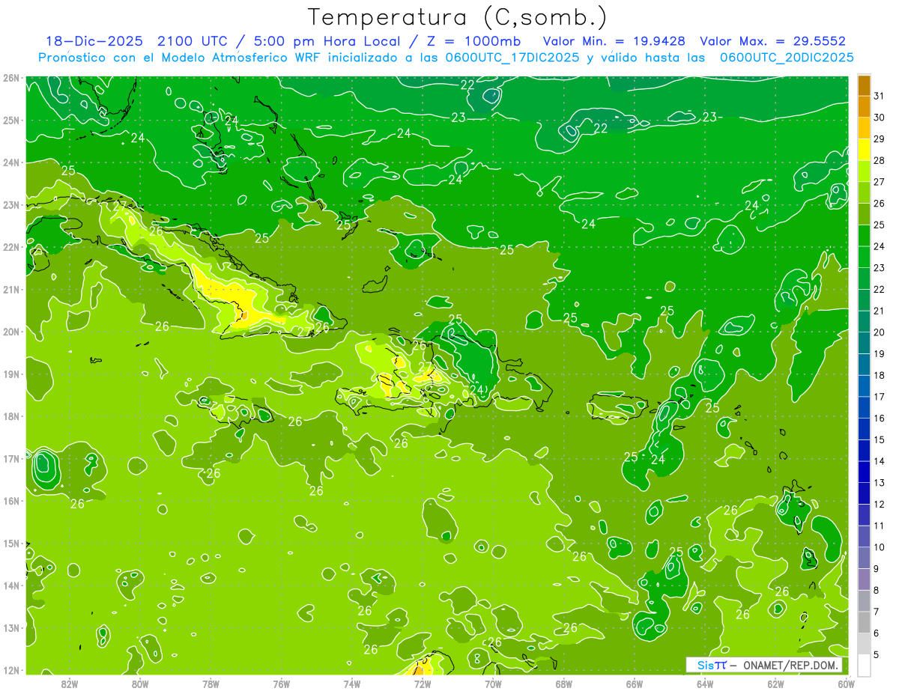The image size is (899, 694).
Task: Click the Valor Max. = 29.5552 text
Action: pos(772,42)
